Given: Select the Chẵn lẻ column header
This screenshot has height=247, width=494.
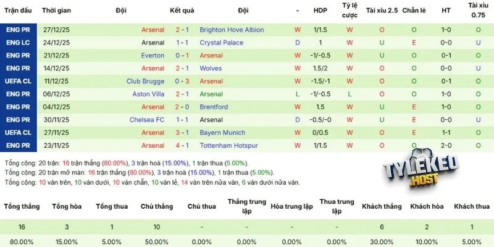Looking at the screenshot, I should (414, 11).
